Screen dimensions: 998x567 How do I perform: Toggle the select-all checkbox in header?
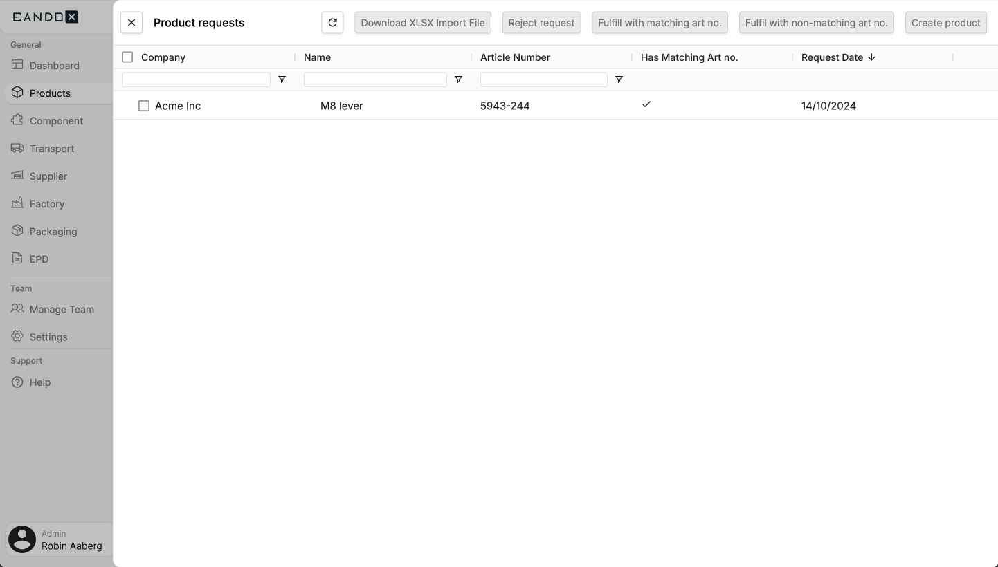[127, 57]
